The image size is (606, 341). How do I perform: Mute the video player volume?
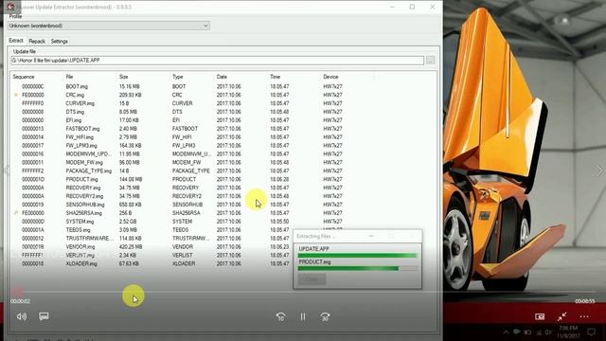(22, 316)
